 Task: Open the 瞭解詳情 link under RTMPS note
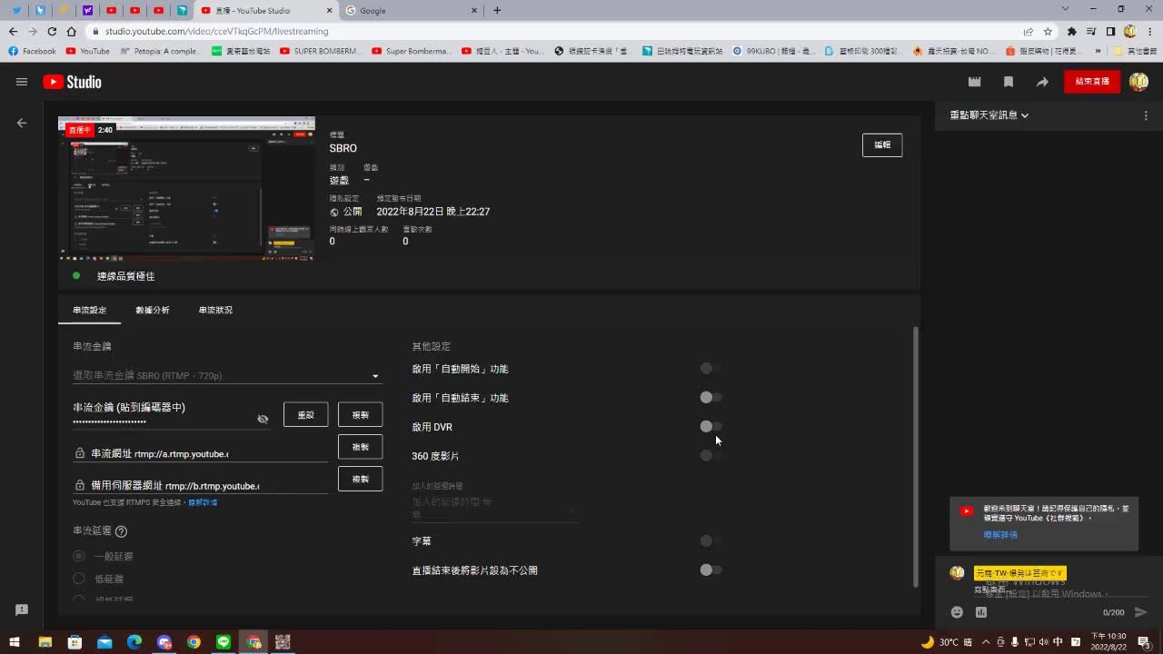click(x=203, y=502)
